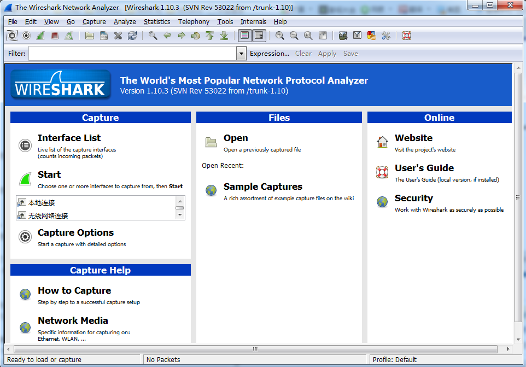Image resolution: width=526 pixels, height=367 pixels.
Task: Click the reload capture file toolbar icon
Action: click(x=132, y=36)
